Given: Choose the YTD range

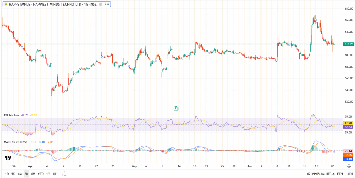Looking at the screenshot, I should [x=41, y=173].
